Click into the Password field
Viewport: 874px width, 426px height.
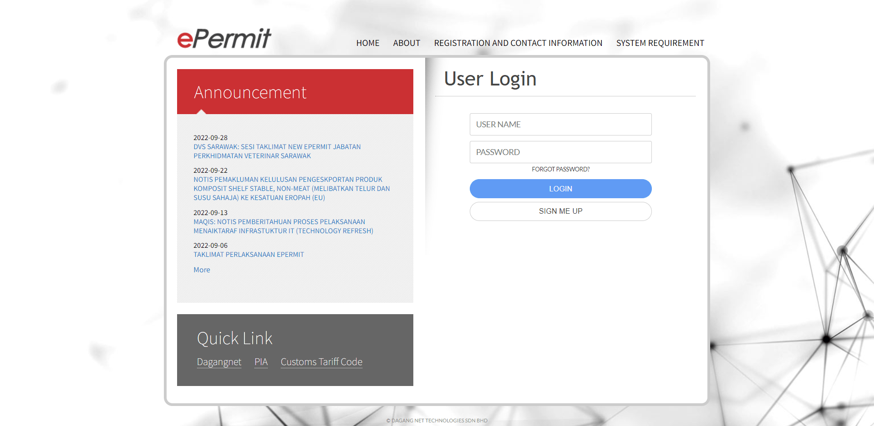coord(560,152)
